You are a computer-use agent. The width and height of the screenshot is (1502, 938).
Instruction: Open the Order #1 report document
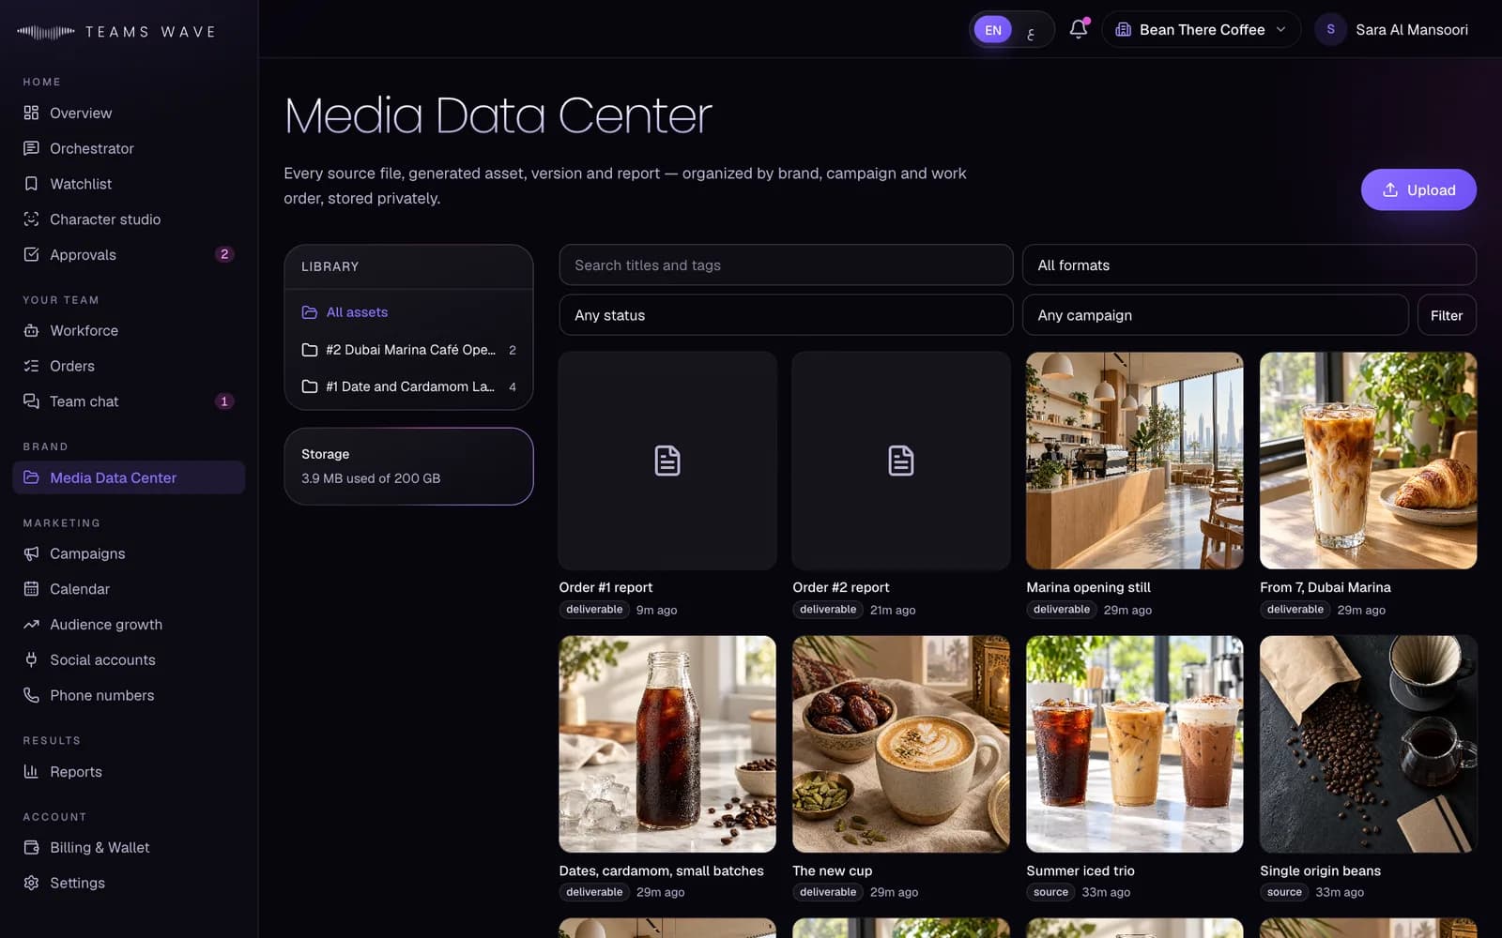[667, 461]
